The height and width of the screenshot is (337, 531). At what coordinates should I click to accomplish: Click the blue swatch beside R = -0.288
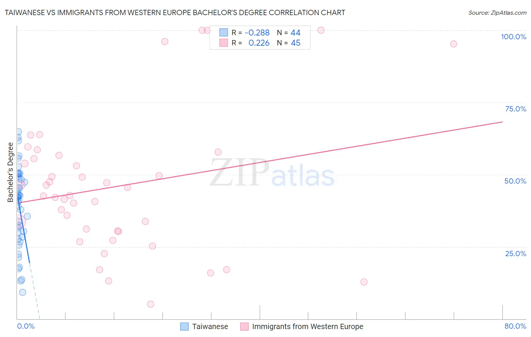224,32
